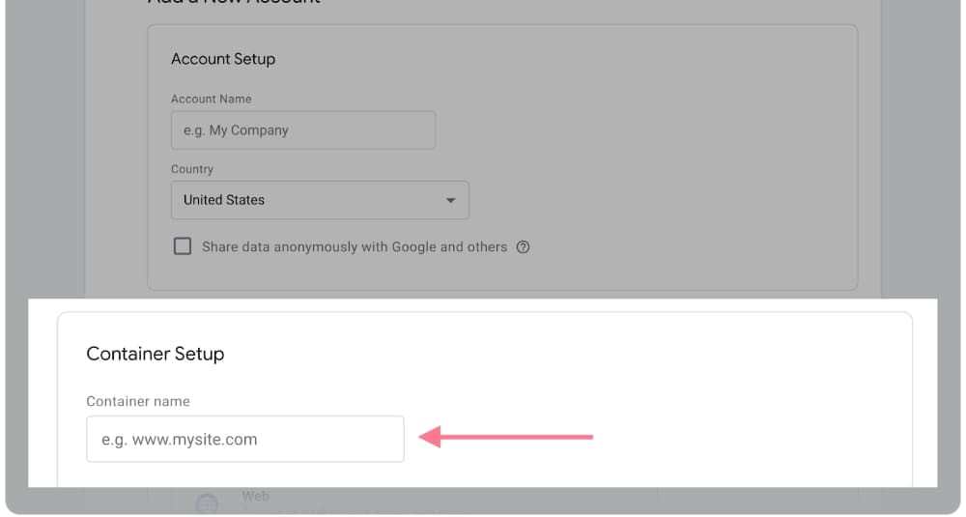Image resolution: width=966 pixels, height=517 pixels.
Task: Click the pink arrow pointing at Container name
Action: coord(505,437)
